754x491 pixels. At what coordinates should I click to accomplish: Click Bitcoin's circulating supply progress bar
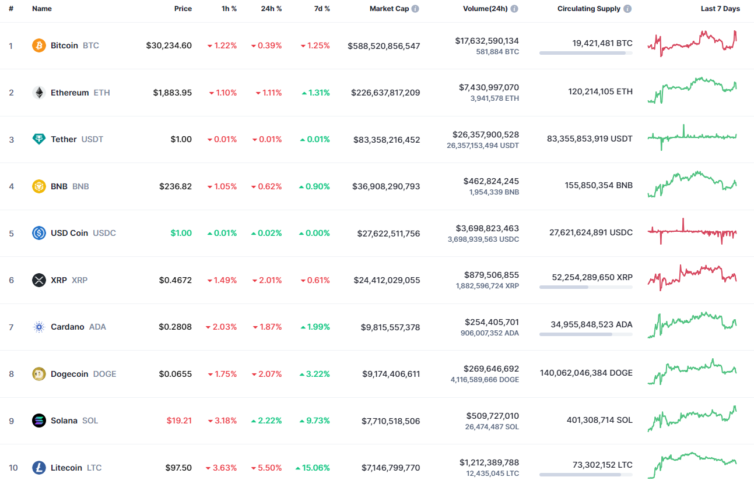pyautogui.click(x=585, y=53)
